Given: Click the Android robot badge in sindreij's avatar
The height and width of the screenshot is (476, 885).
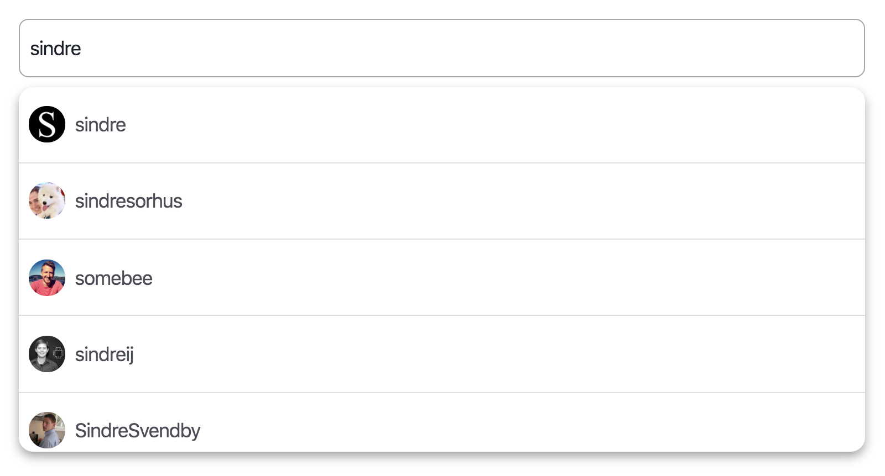Looking at the screenshot, I should [x=58, y=352].
